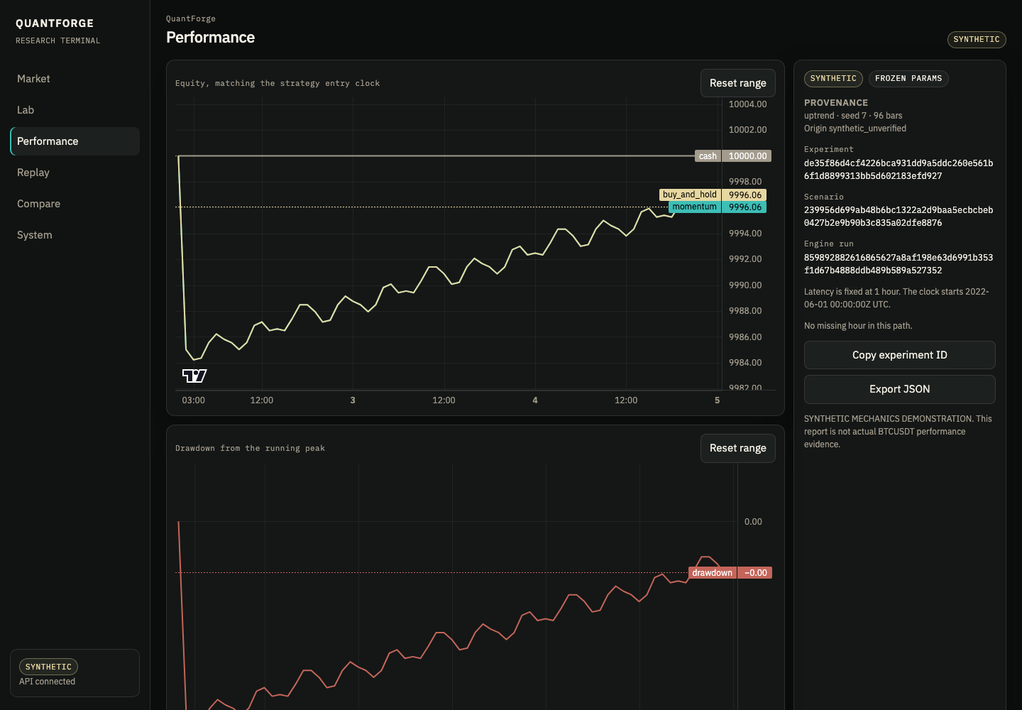Screen dimensions: 1022x710
Task: Open the Compare page
Action: 75,204
